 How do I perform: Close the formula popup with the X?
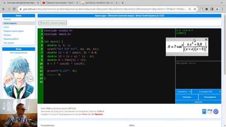point(206,40)
